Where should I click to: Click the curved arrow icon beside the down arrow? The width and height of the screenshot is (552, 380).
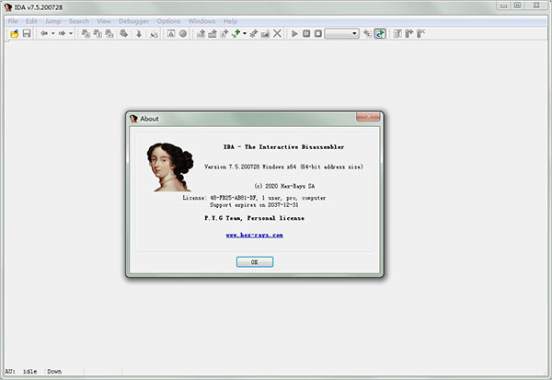tap(154, 33)
